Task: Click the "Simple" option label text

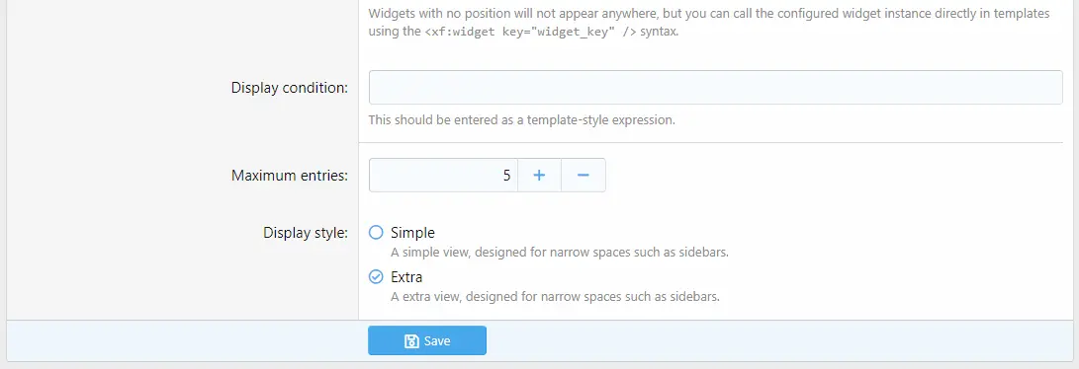Action: pyautogui.click(x=412, y=233)
